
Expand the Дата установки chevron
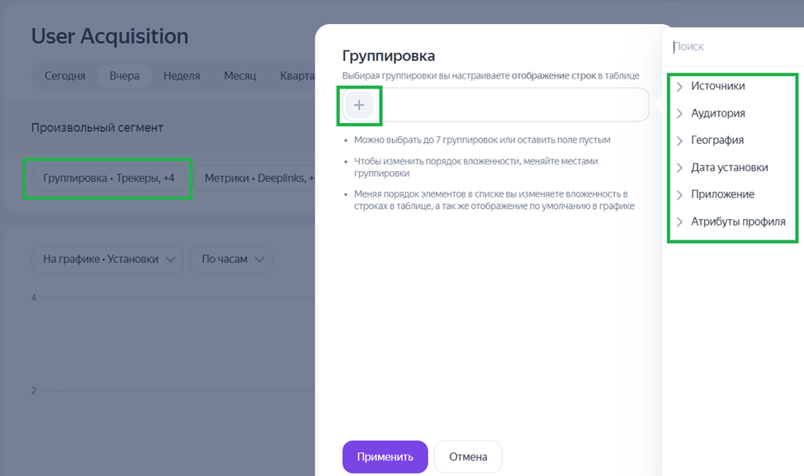[x=679, y=168]
